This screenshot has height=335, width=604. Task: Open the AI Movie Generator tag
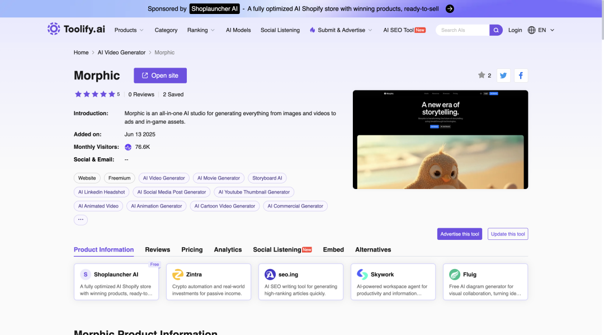pyautogui.click(x=219, y=178)
